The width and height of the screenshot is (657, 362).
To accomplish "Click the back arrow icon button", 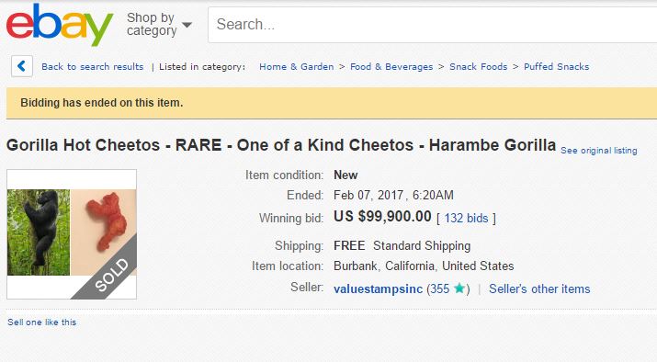I will click(22, 66).
